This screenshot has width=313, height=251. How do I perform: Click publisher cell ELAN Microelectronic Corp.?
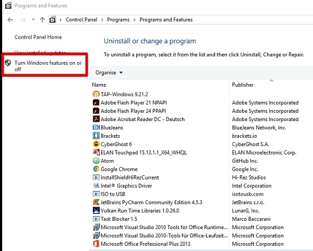[x=264, y=152]
